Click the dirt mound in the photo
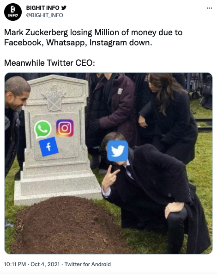Viewport: 217px width, 274px height. click(x=70, y=225)
